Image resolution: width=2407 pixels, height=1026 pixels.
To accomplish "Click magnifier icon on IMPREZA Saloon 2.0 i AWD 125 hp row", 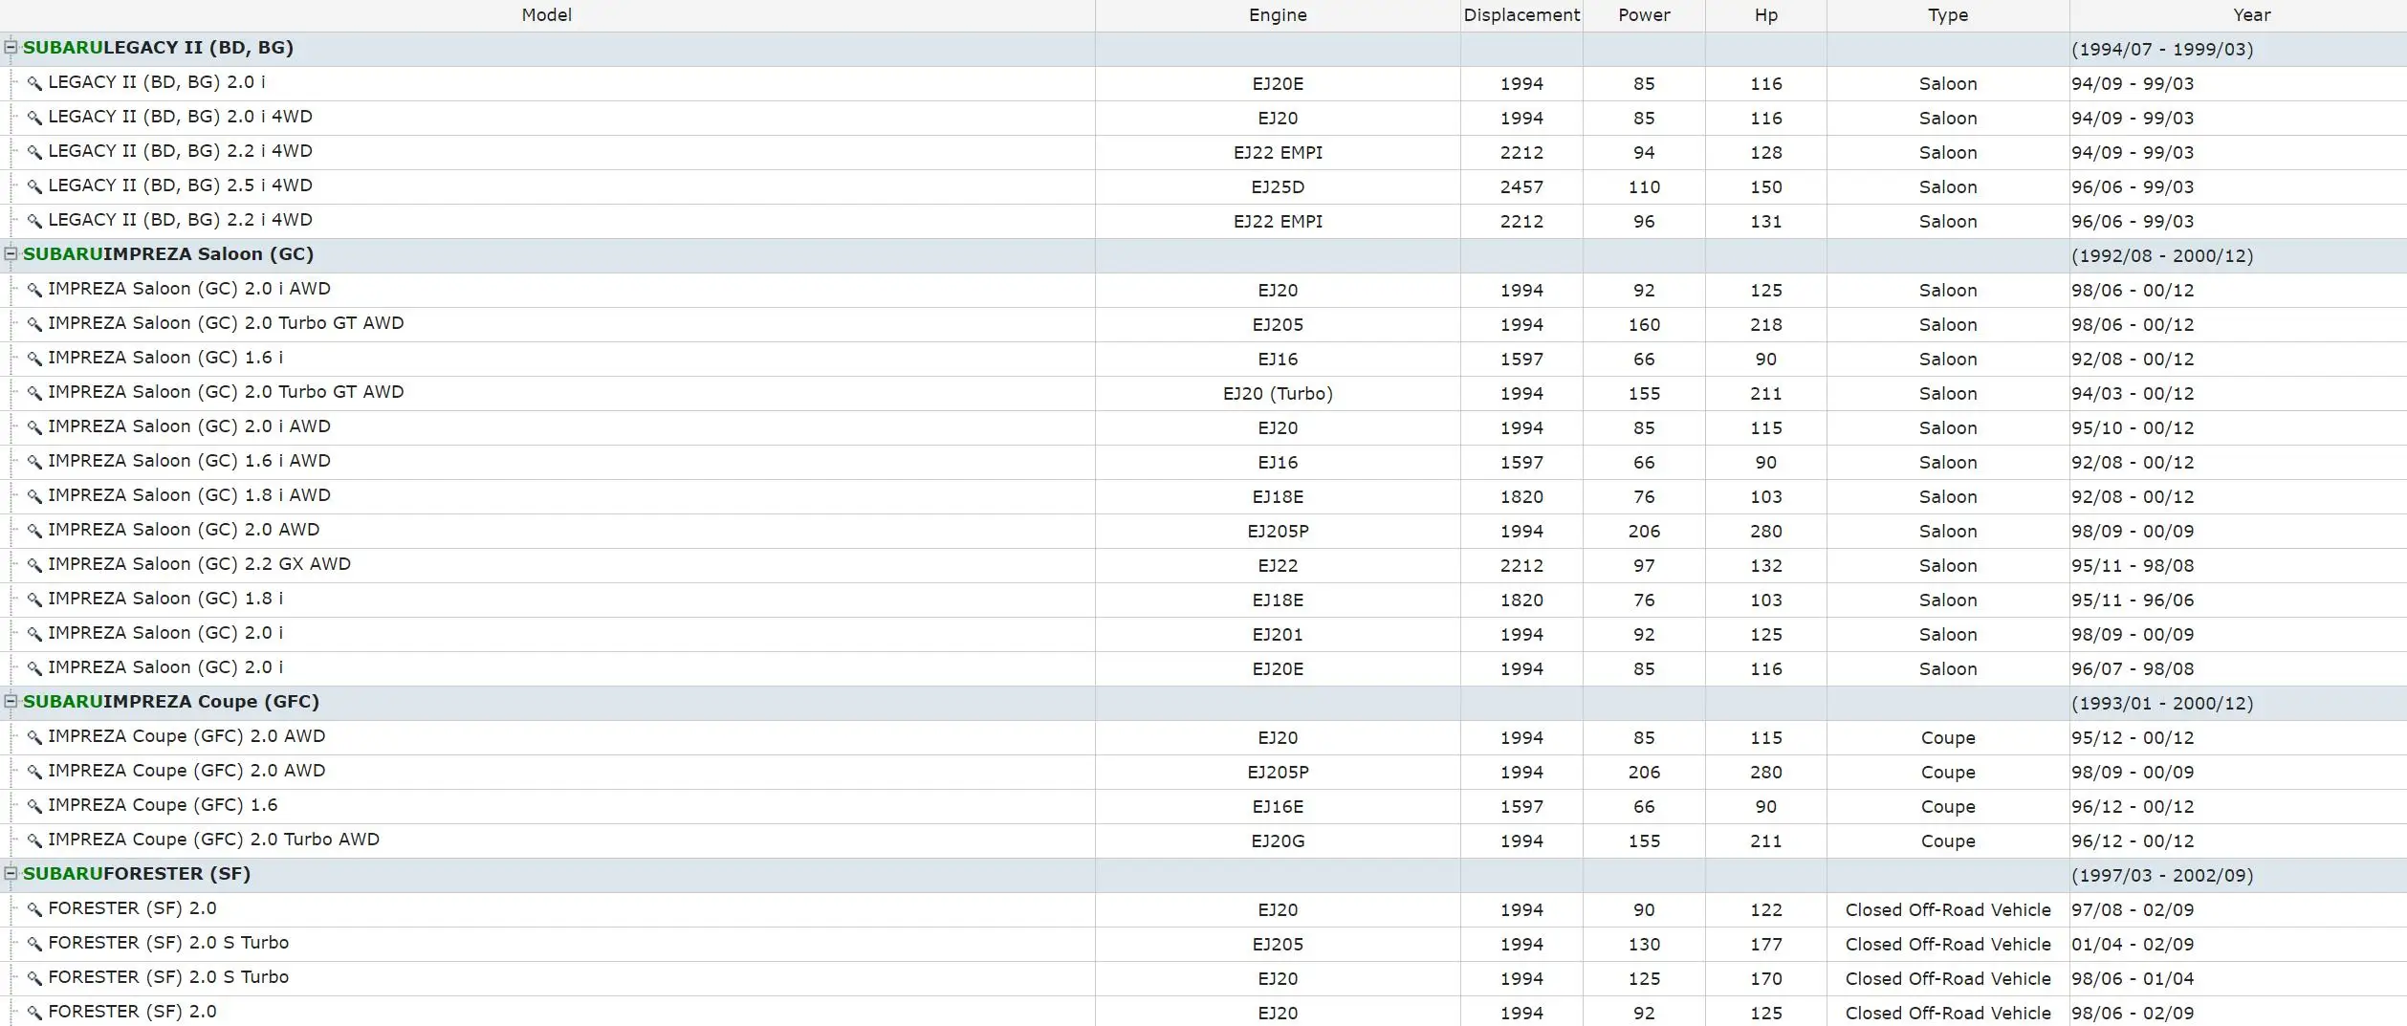I will point(34,290).
